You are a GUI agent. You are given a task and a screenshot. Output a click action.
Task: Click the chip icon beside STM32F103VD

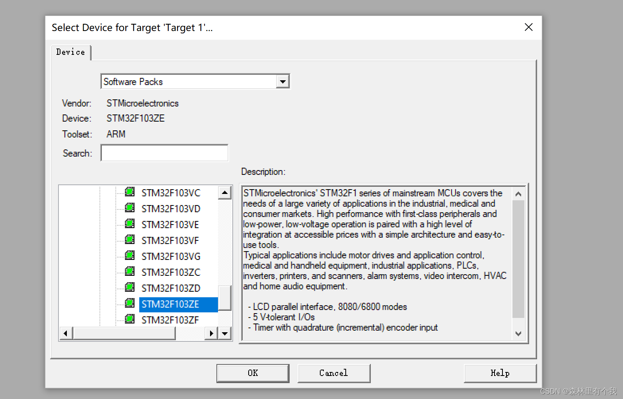(x=130, y=208)
